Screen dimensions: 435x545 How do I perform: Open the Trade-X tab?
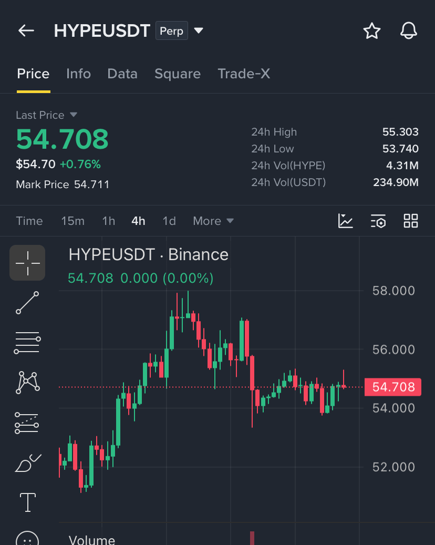coord(244,74)
